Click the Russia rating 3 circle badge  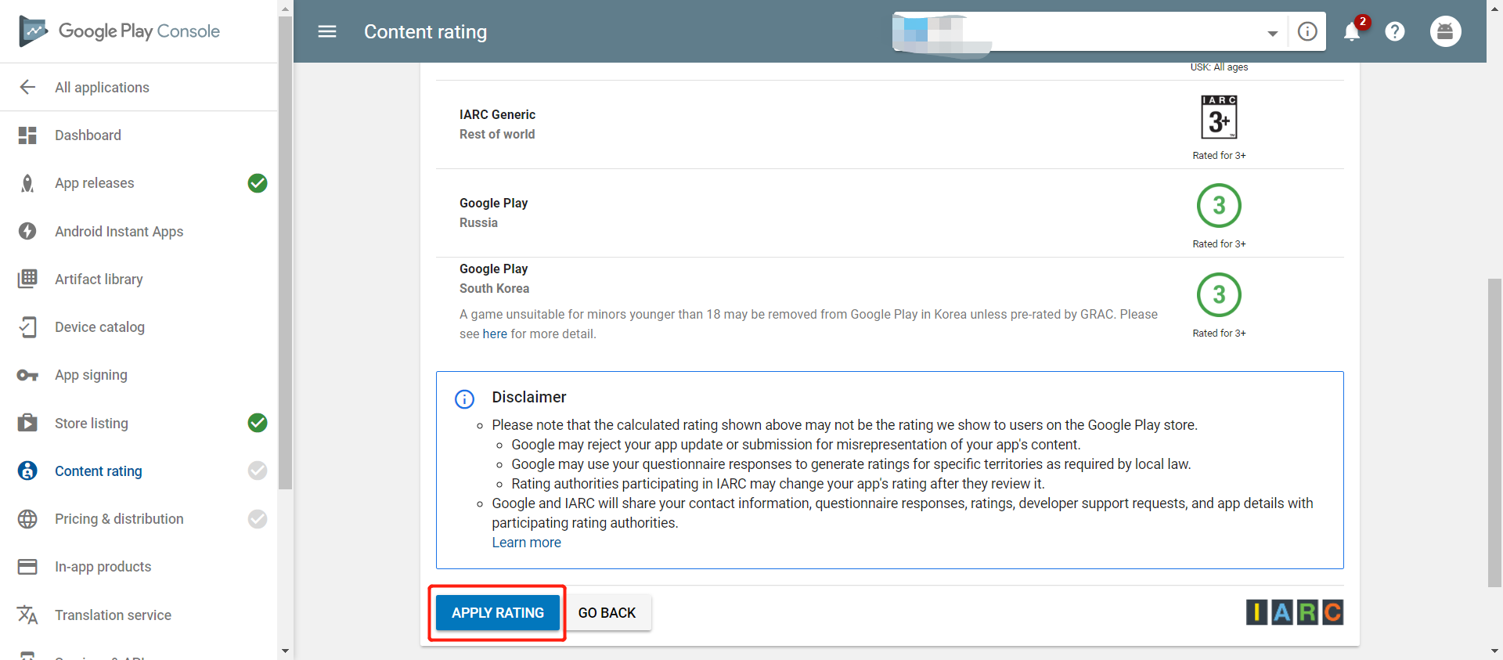point(1219,205)
